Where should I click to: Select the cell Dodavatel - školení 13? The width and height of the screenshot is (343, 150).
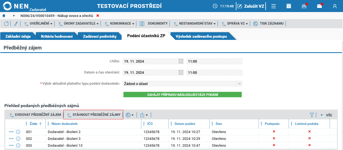[x=93, y=145]
